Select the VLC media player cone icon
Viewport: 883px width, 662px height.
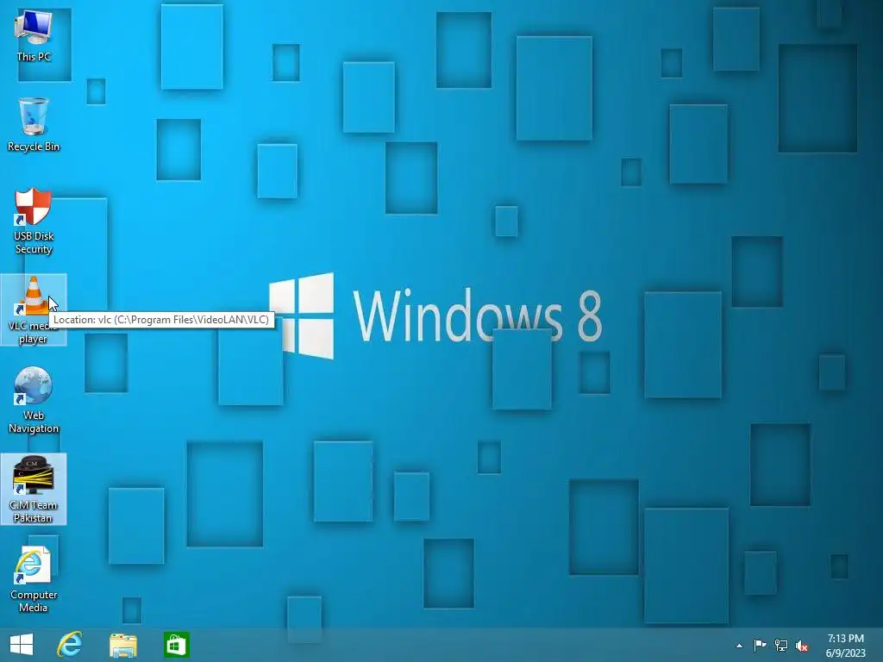(x=34, y=296)
